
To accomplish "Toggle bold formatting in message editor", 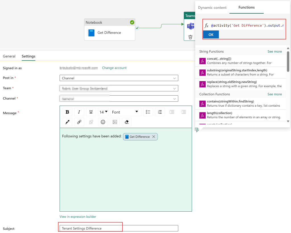I will pos(67,112).
